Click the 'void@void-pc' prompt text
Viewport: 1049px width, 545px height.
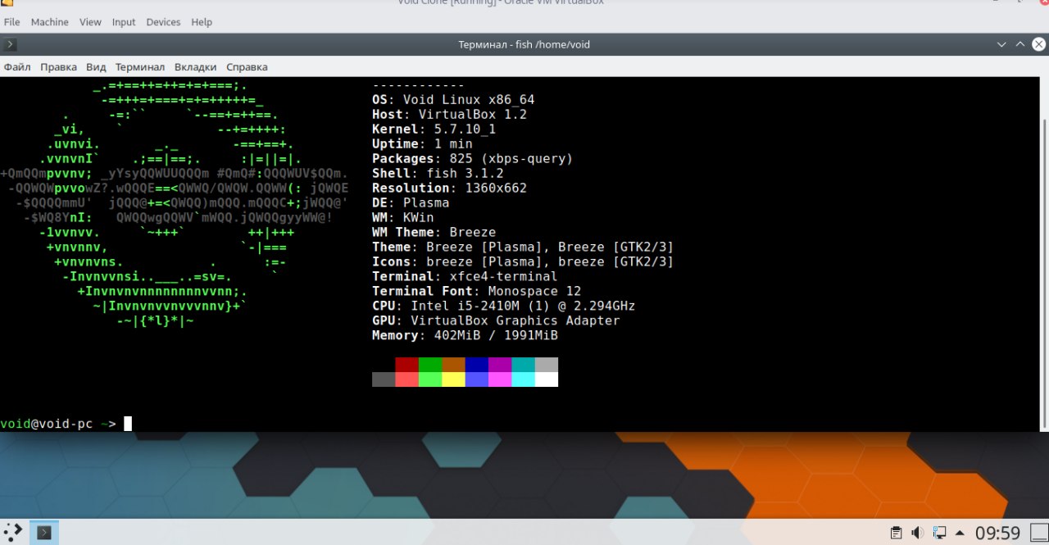(x=46, y=424)
